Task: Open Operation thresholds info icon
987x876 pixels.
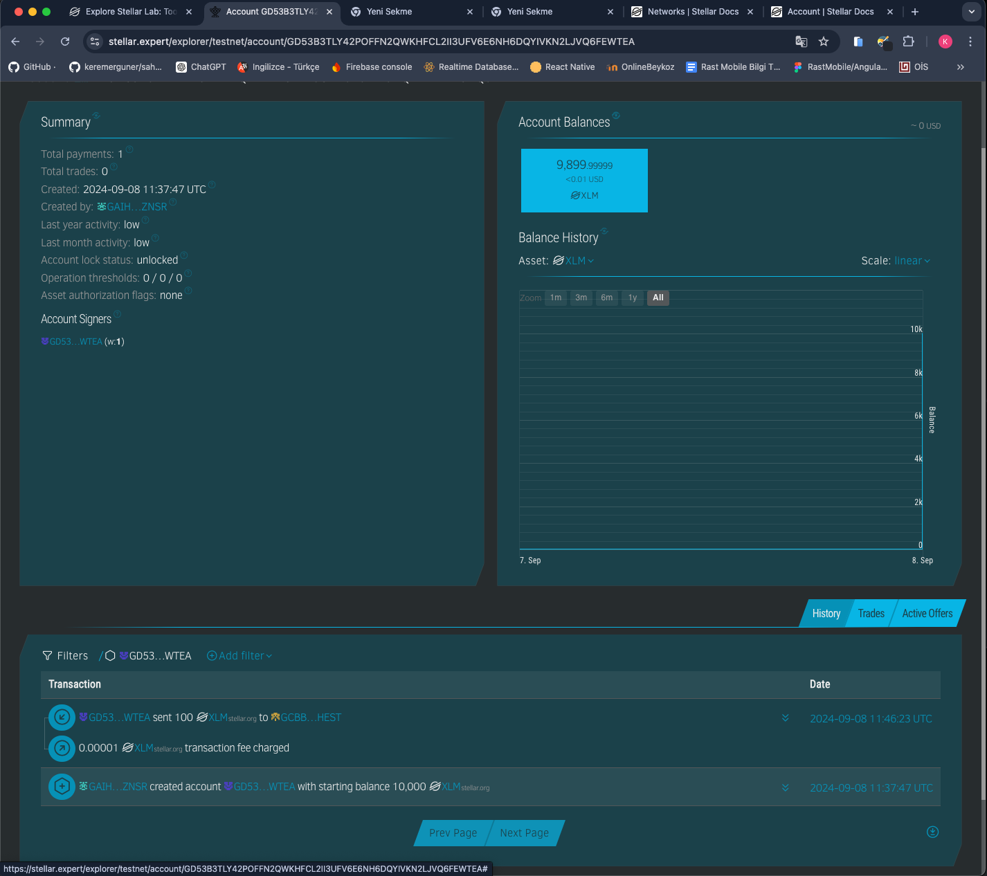Action: [x=188, y=273]
